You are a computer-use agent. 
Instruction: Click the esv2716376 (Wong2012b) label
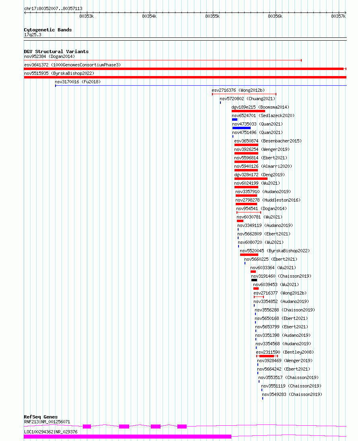(x=238, y=90)
